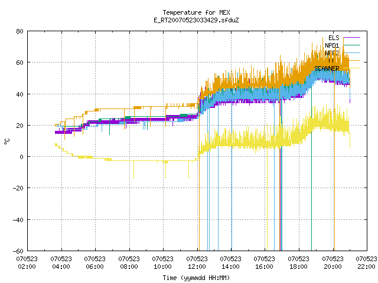378x283 pixels.
Task: Click the y-axis tick value '80'
Action: coord(19,31)
